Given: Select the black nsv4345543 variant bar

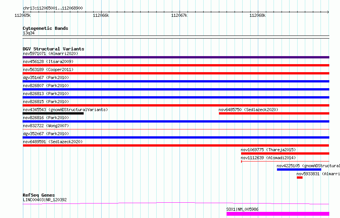Looking at the screenshot, I should pyautogui.click(x=53, y=113).
